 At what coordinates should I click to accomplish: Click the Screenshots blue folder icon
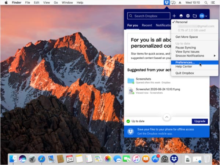pos(131,81)
